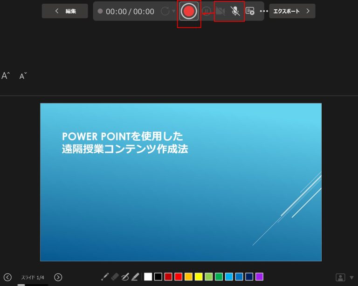Choose the purple ink color
This screenshot has width=358, height=286.
pos(259,277)
